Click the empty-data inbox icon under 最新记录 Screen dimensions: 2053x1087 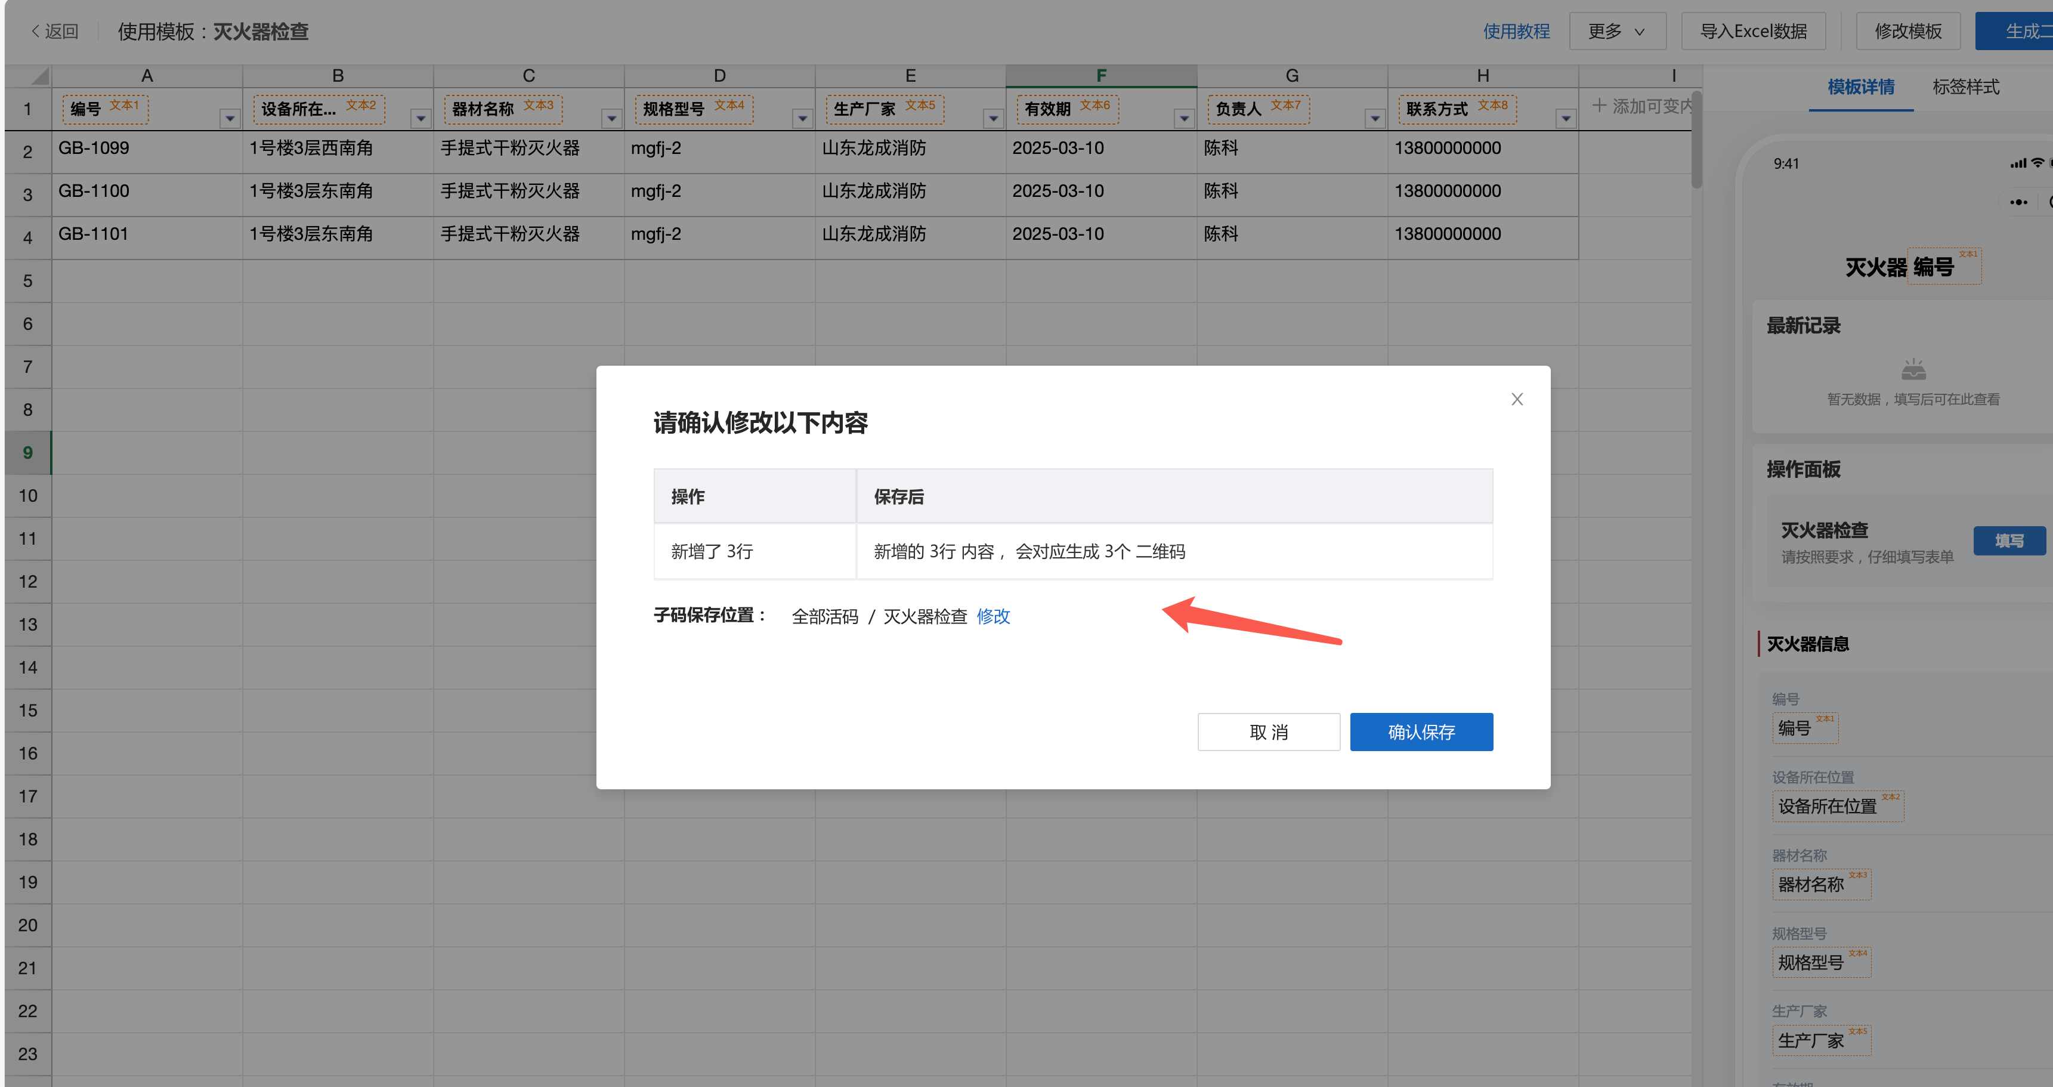pyautogui.click(x=1913, y=370)
